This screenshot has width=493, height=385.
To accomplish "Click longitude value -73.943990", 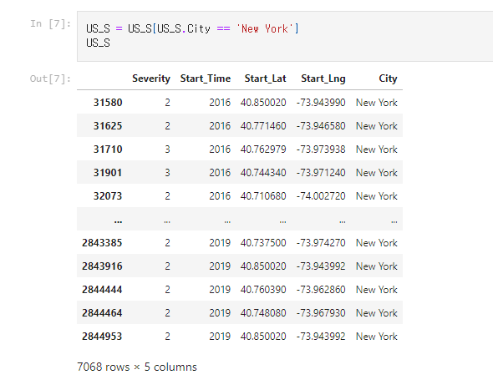I will [x=321, y=103].
